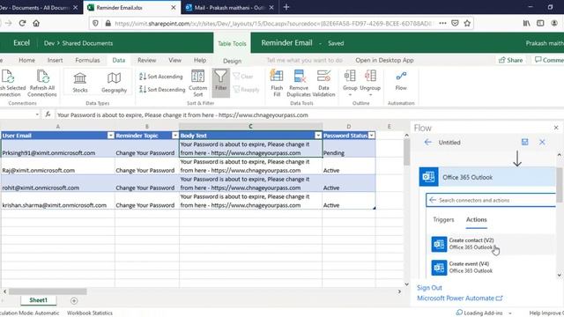Go to browser home page
Image resolution: width=564 pixels, height=317 pixels.
coord(36,23)
